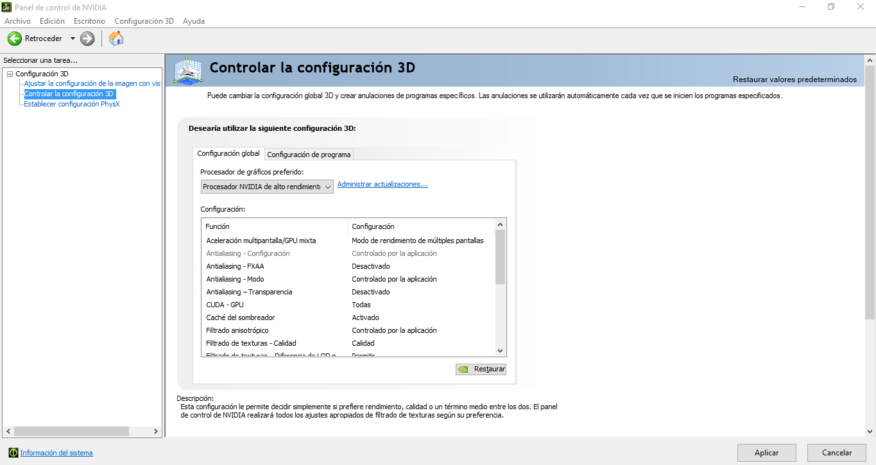Select Antialiasing - FXAA setting row
The width and height of the screenshot is (876, 465).
coord(348,266)
